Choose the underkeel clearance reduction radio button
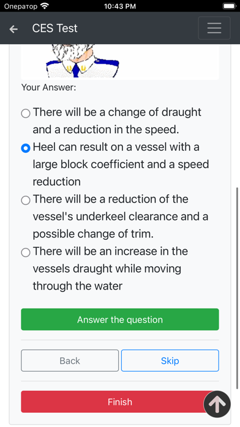 [x=26, y=201]
